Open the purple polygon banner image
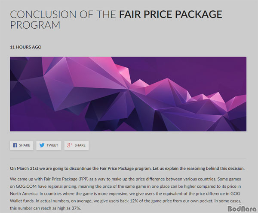 click(x=128, y=94)
